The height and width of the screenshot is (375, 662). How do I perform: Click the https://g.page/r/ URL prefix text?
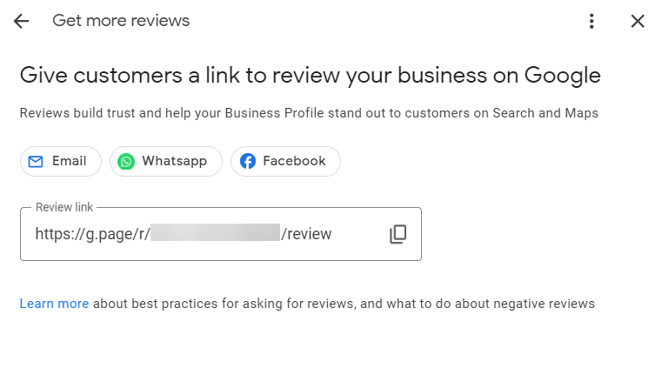(91, 234)
